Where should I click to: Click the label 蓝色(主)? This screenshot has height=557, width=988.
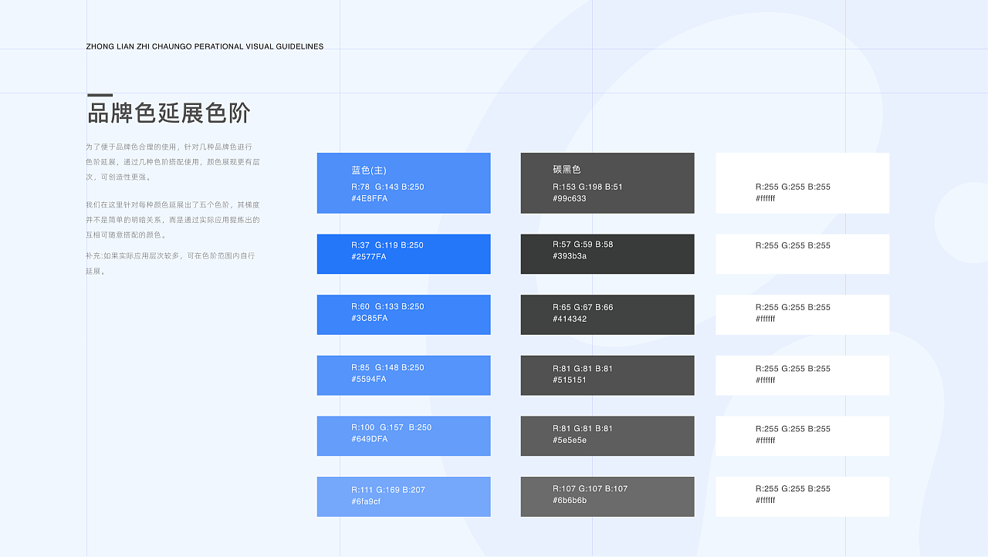pos(369,170)
